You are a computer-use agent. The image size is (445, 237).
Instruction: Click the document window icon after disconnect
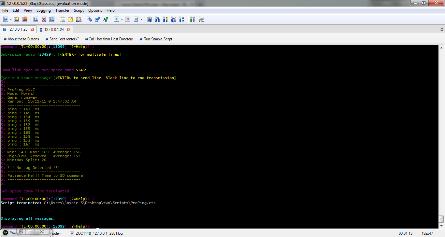[x=51, y=19]
